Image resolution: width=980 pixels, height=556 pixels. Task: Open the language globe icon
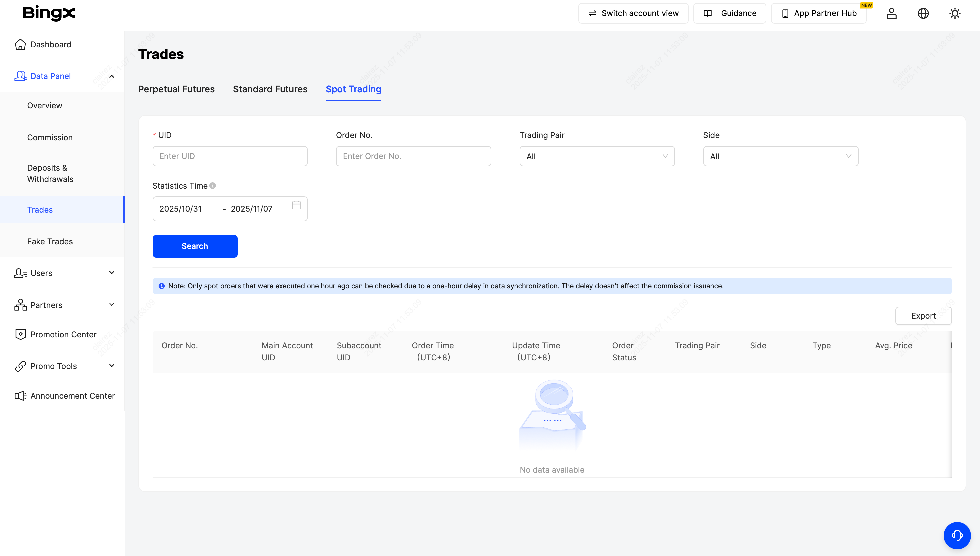[923, 13]
